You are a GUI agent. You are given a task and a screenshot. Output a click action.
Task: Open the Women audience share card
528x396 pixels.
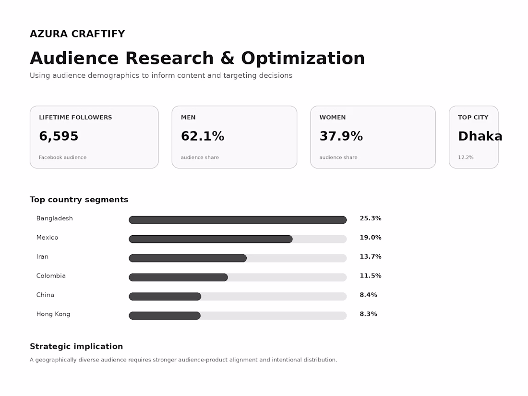point(373,137)
